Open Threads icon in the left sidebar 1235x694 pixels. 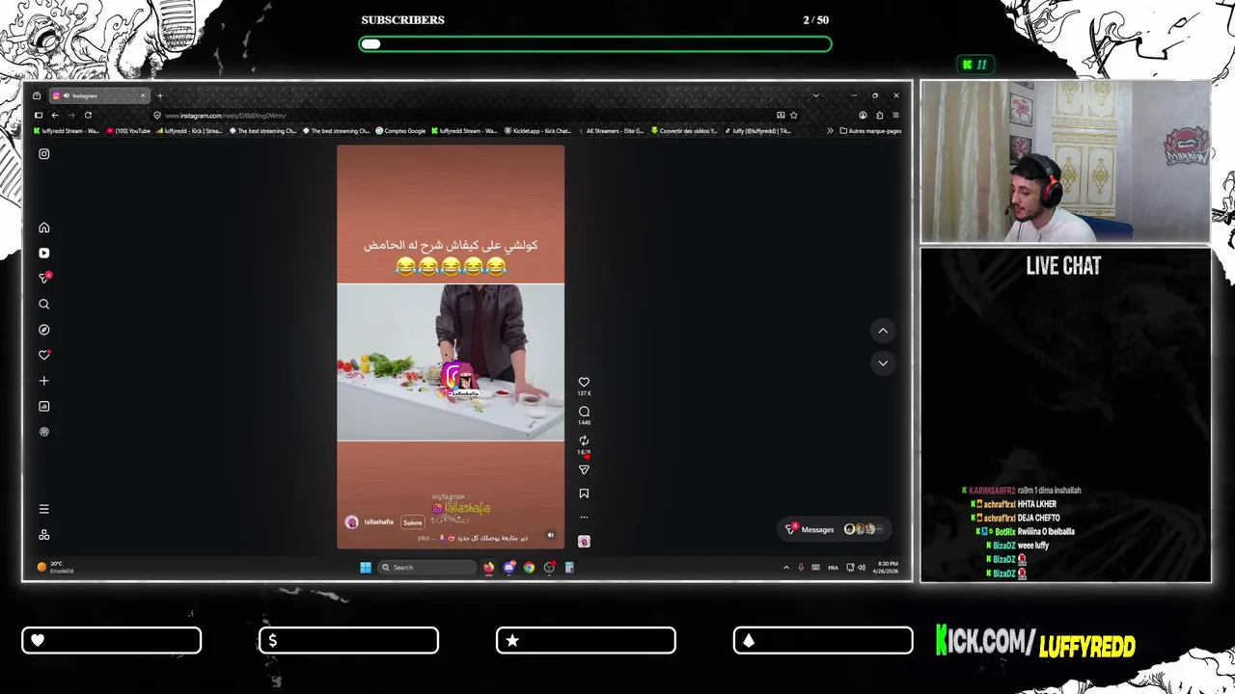click(43, 432)
